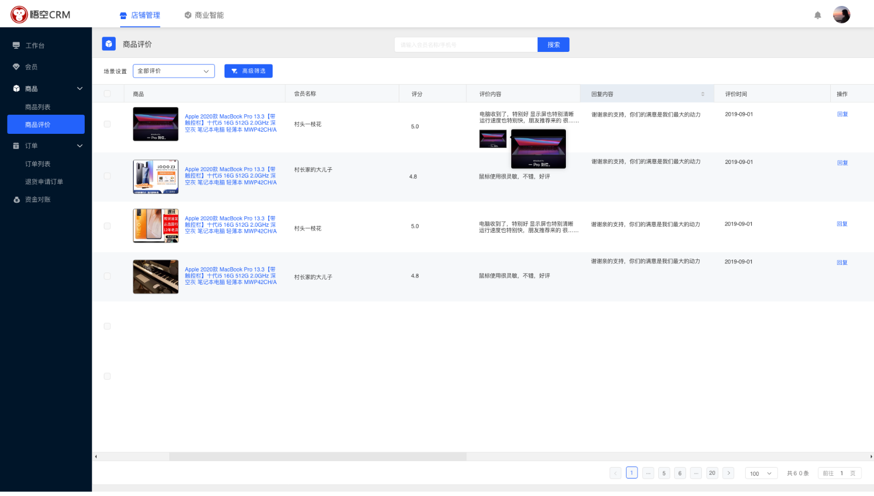Click the 会员 diamond icon

pyautogui.click(x=16, y=67)
